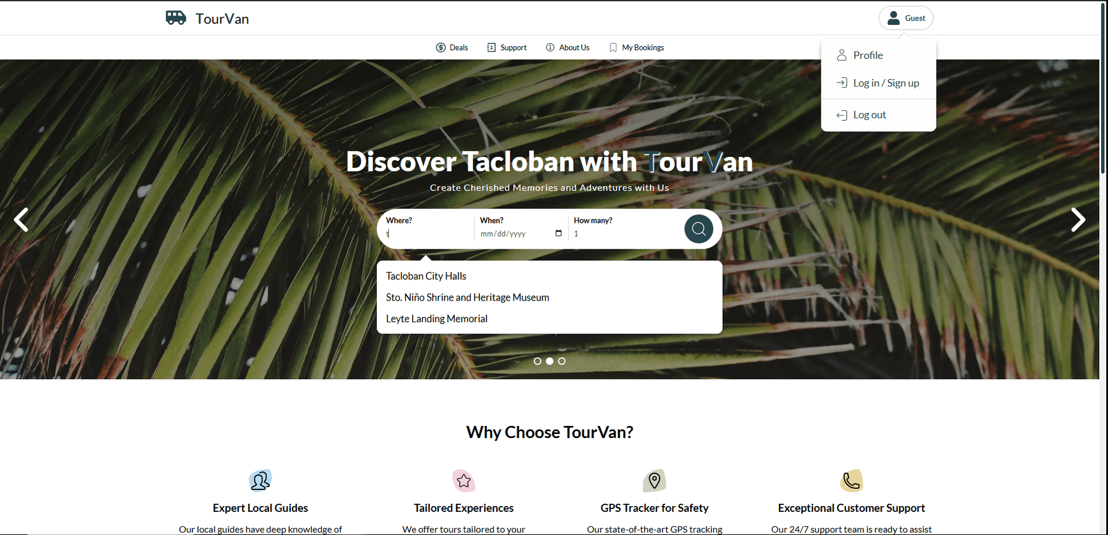The width and height of the screenshot is (1108, 535).
Task: Click the Expert Local Guides icon
Action: click(260, 480)
